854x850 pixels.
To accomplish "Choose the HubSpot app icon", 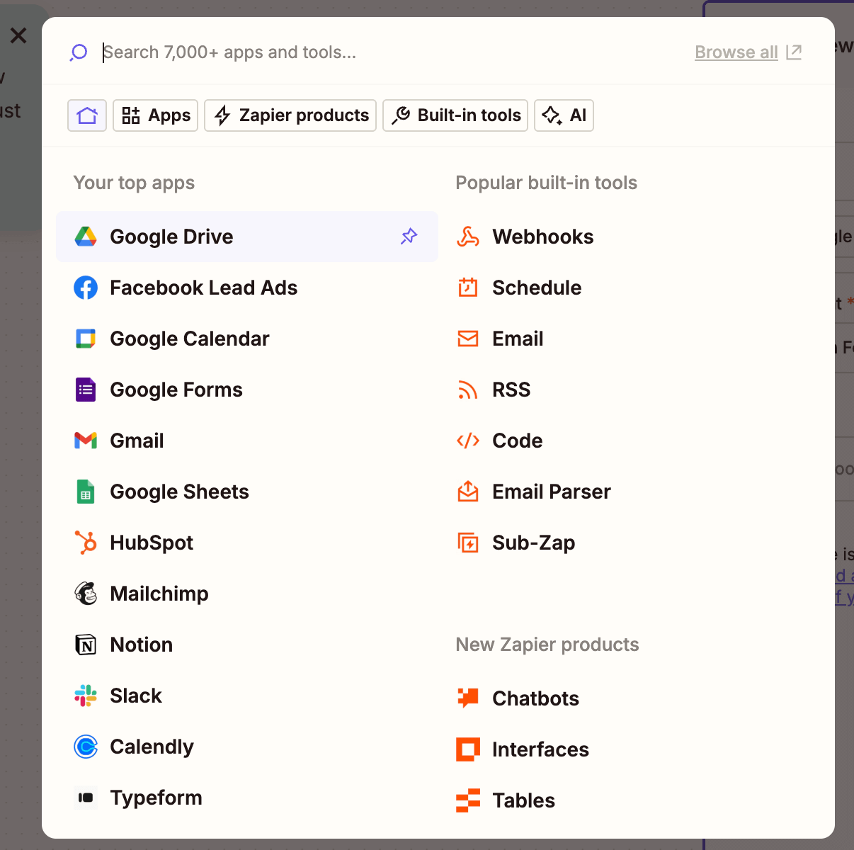I will [x=85, y=543].
